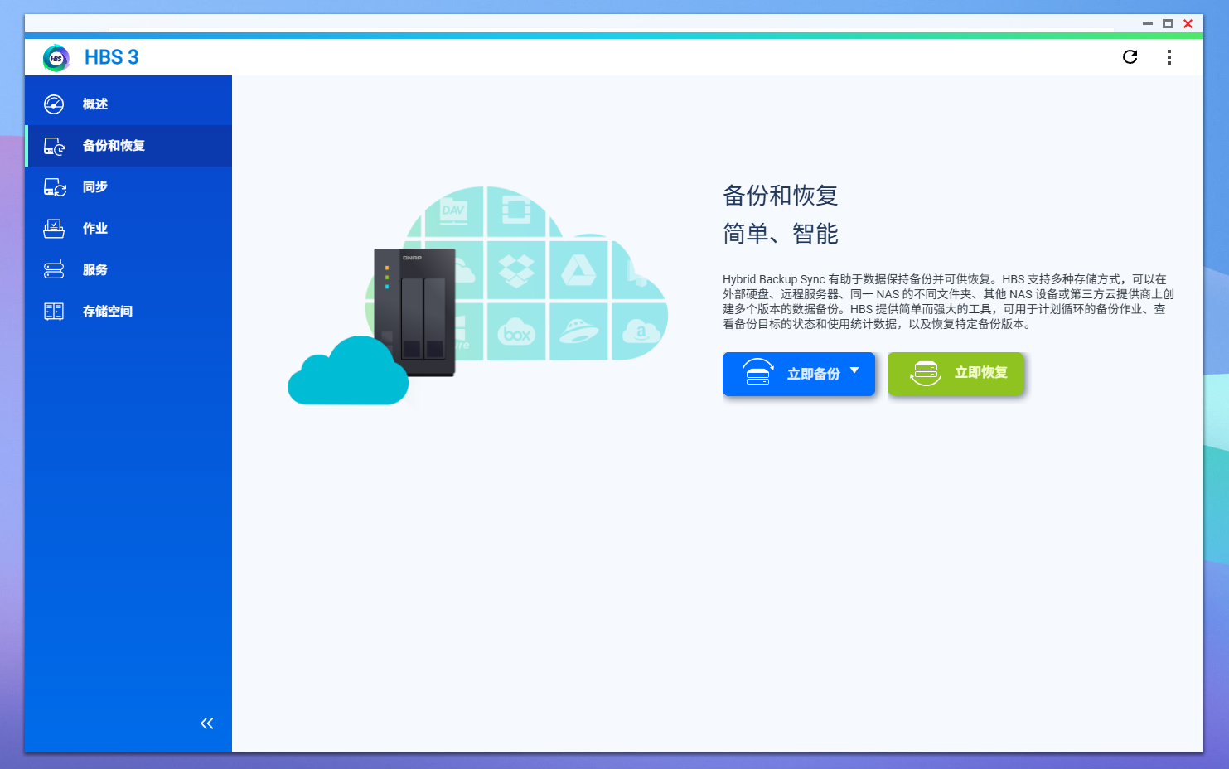Click the Services (服务) sidebar icon
Screen dimensions: 1229x769
(x=54, y=270)
